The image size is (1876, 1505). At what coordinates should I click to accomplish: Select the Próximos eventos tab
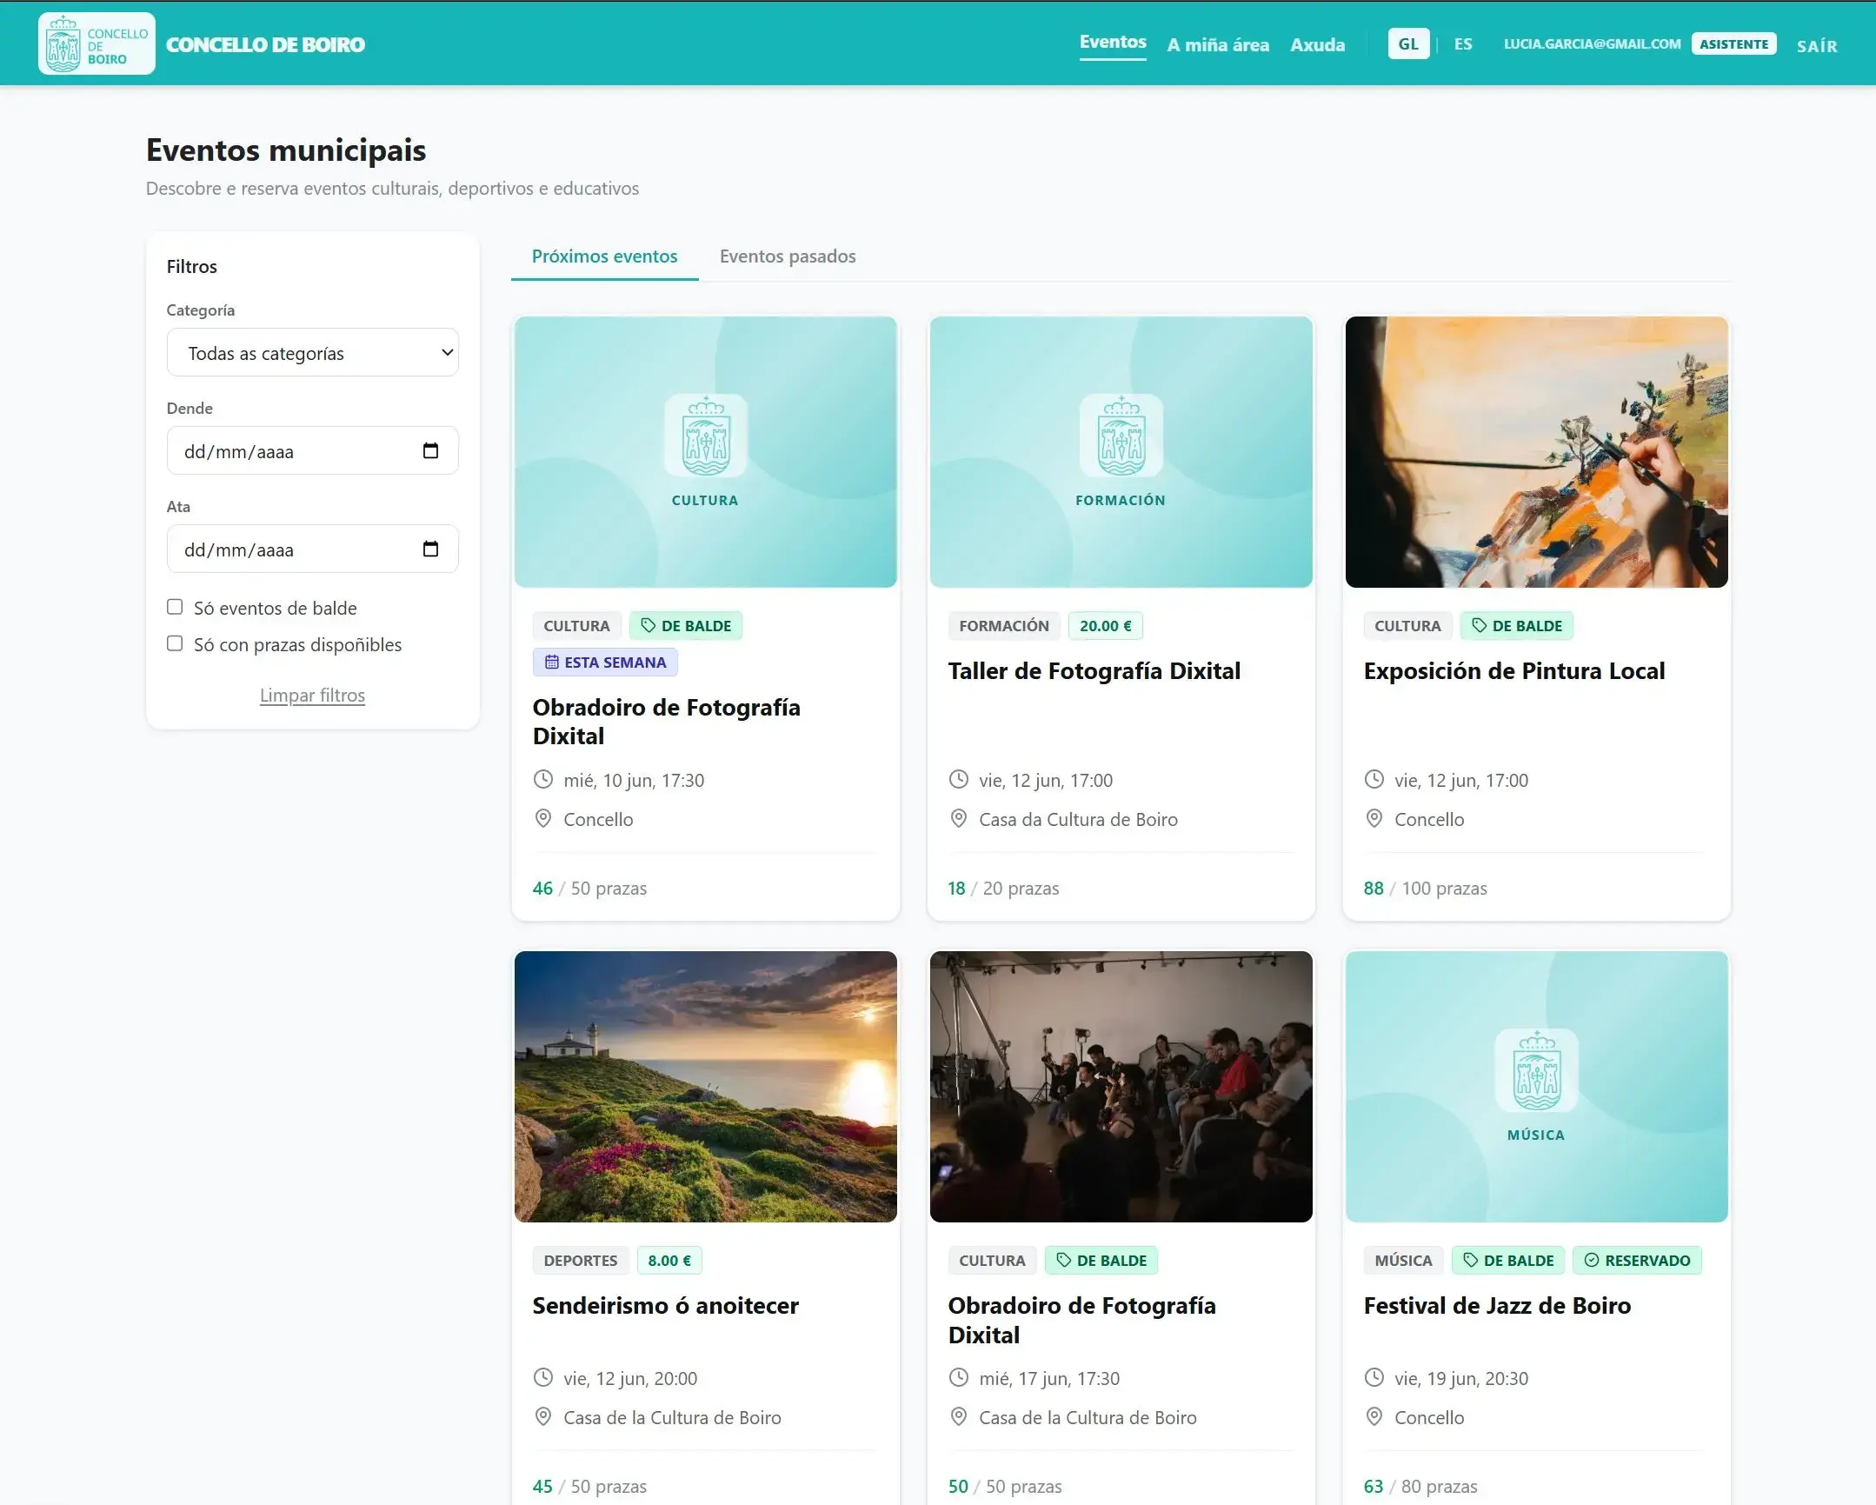(605, 256)
